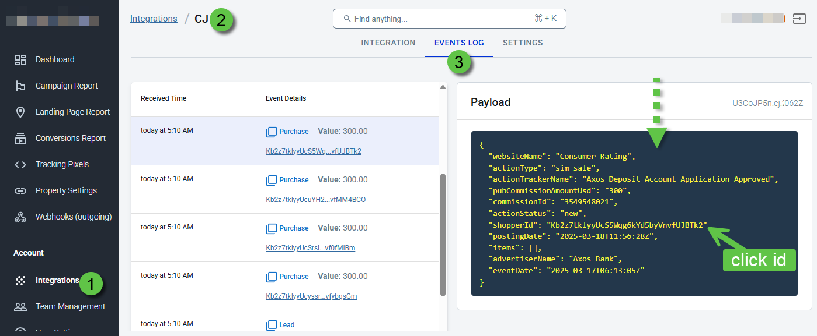Copy icon for purchase Kb2z7tklyyUcS5Wq...vfUJBTk2
The height and width of the screenshot is (336, 817).
(x=271, y=132)
